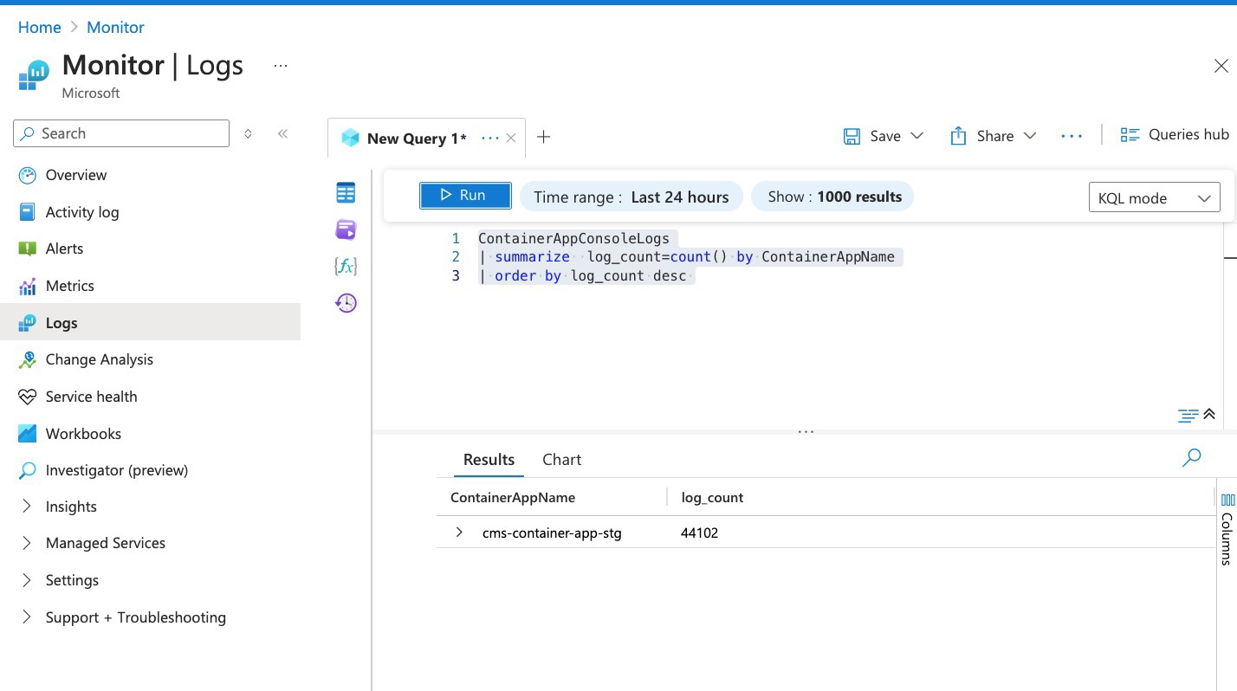The height and width of the screenshot is (691, 1237).
Task: Click the Monitor service icon beside the title
Action: 35,74
